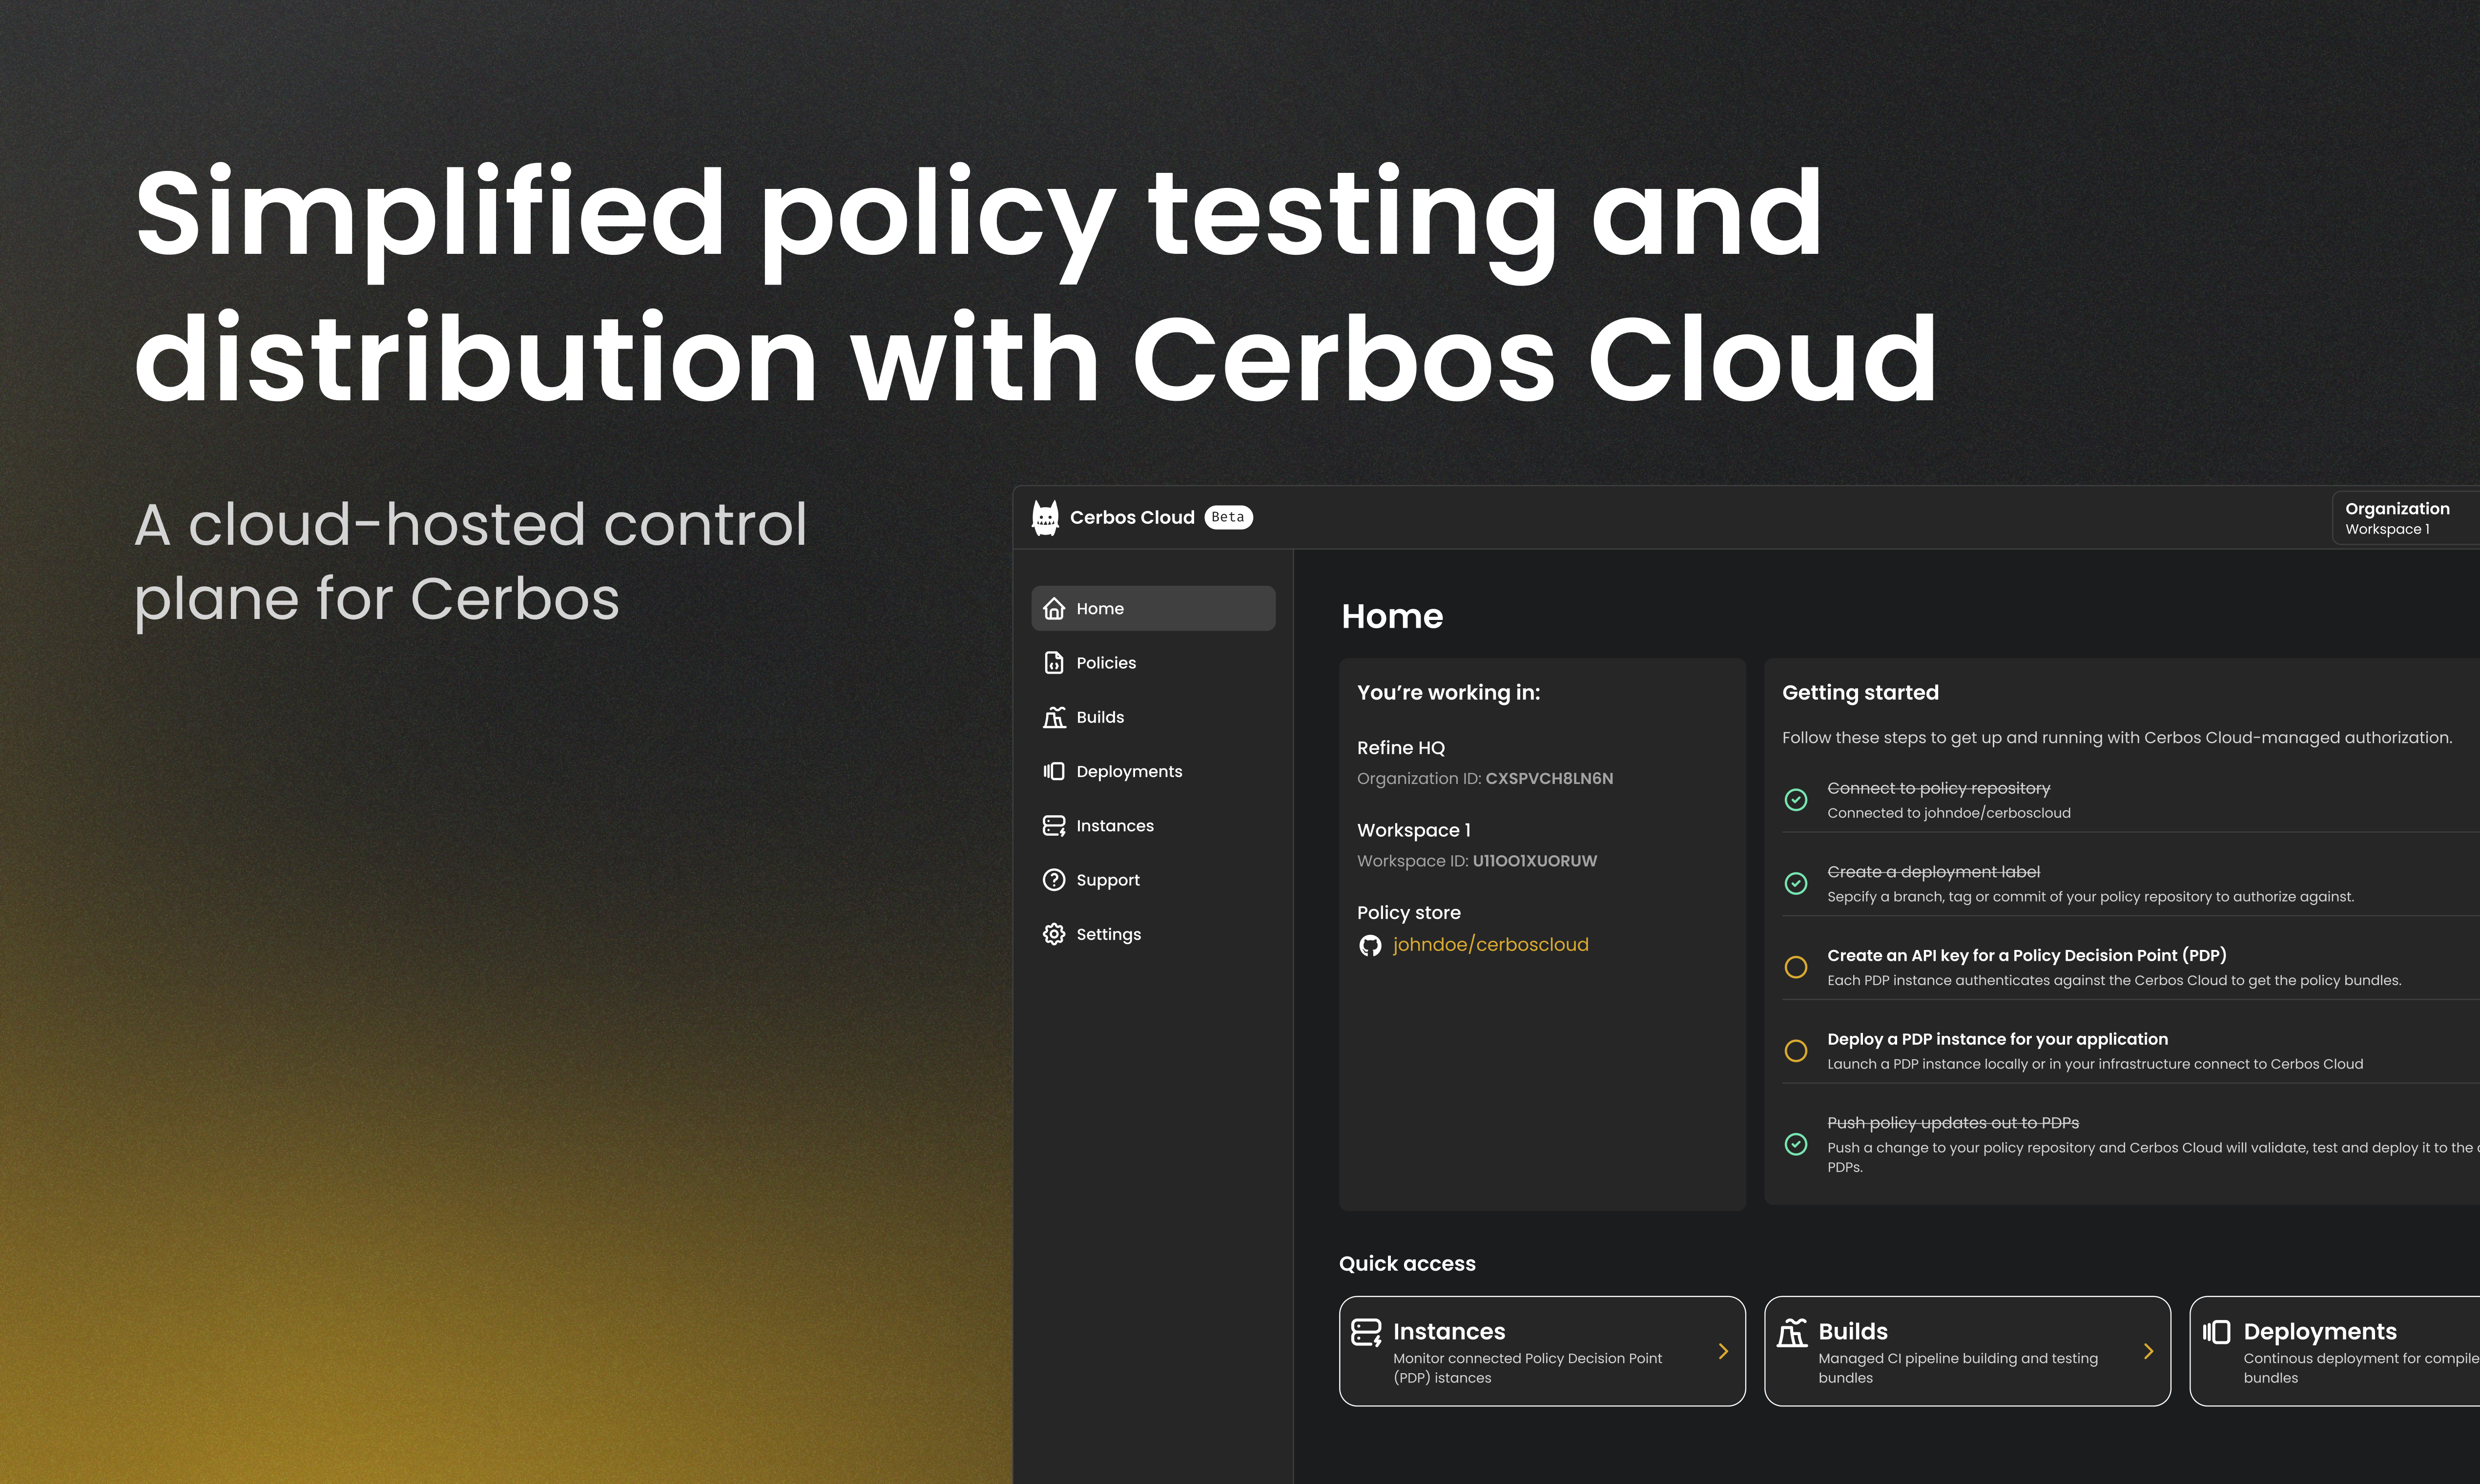Click the Deployments sidebar icon
The height and width of the screenshot is (1484, 2480).
[x=1053, y=770]
